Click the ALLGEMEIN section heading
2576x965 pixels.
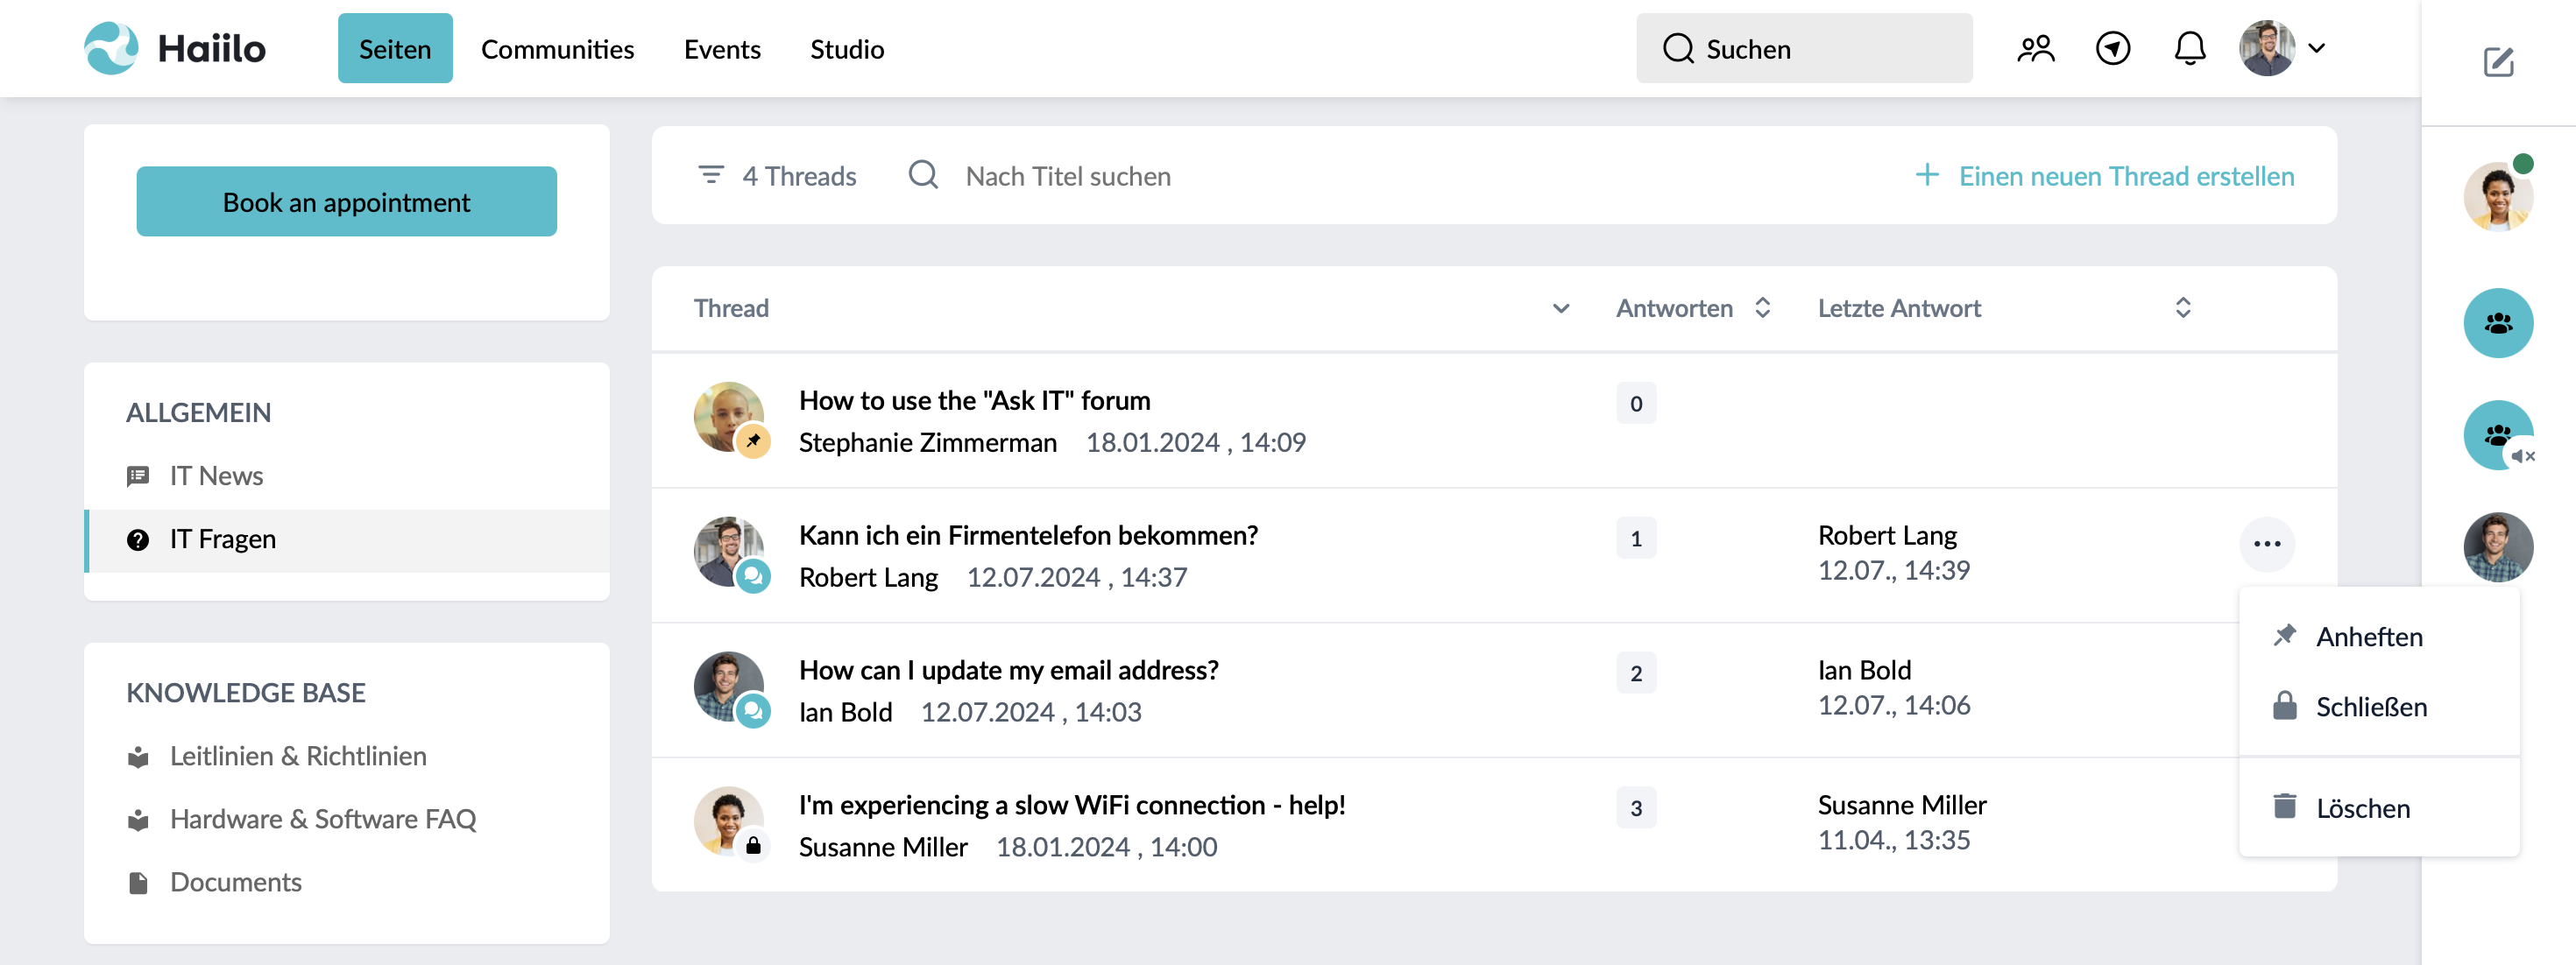click(198, 412)
